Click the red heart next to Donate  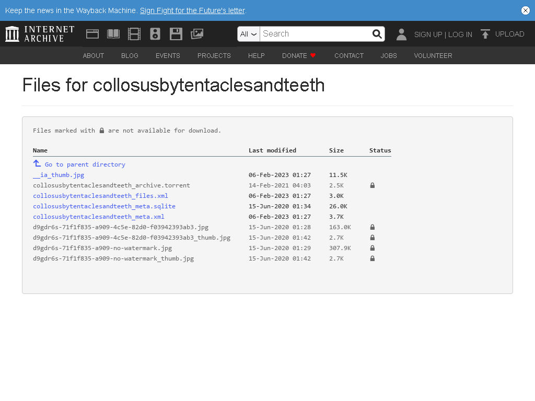point(313,55)
